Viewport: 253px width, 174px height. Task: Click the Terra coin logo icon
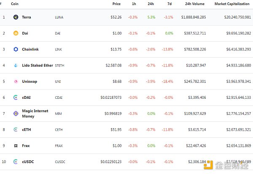[16, 17]
